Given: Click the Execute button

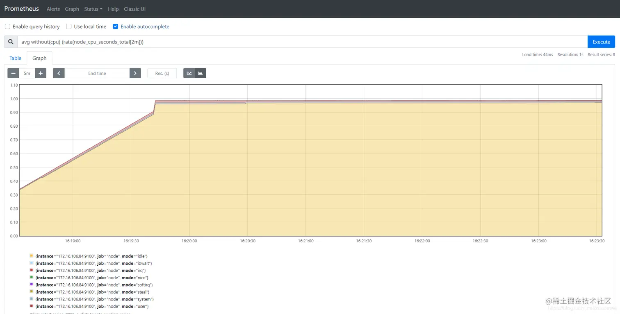Looking at the screenshot, I should coord(602,42).
